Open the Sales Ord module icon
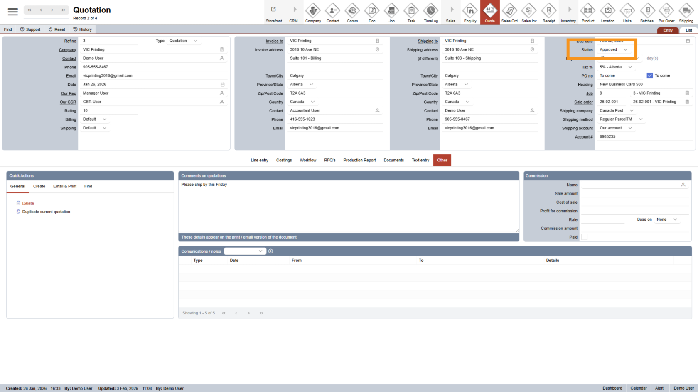This screenshot has width=698, height=392. tap(509, 12)
